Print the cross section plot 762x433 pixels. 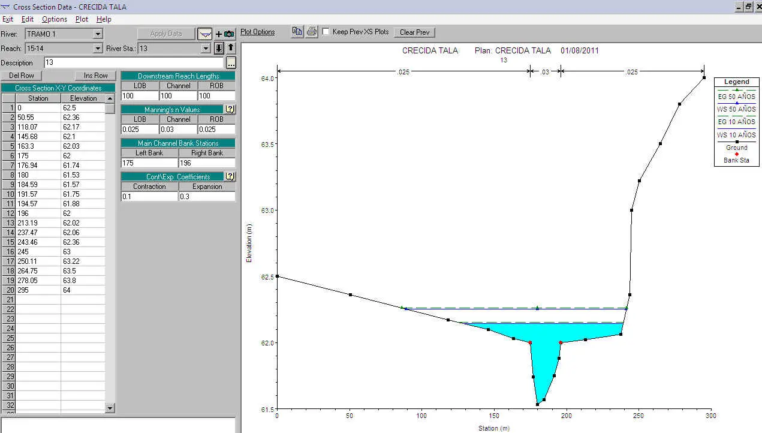pyautogui.click(x=311, y=32)
